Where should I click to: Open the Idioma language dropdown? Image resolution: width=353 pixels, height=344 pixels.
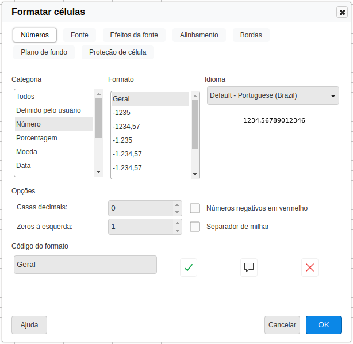point(273,95)
